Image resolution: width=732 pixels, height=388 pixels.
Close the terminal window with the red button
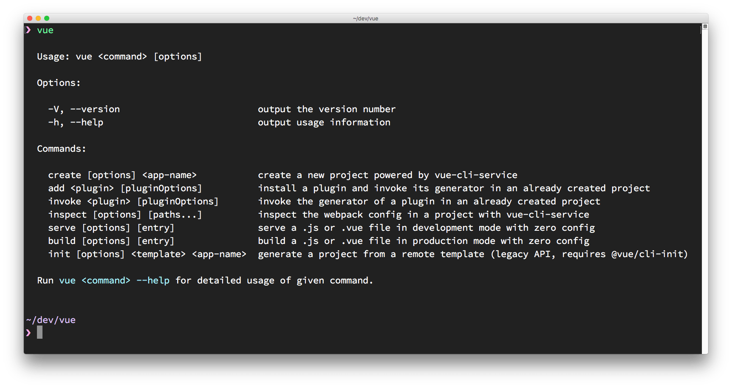coord(30,18)
